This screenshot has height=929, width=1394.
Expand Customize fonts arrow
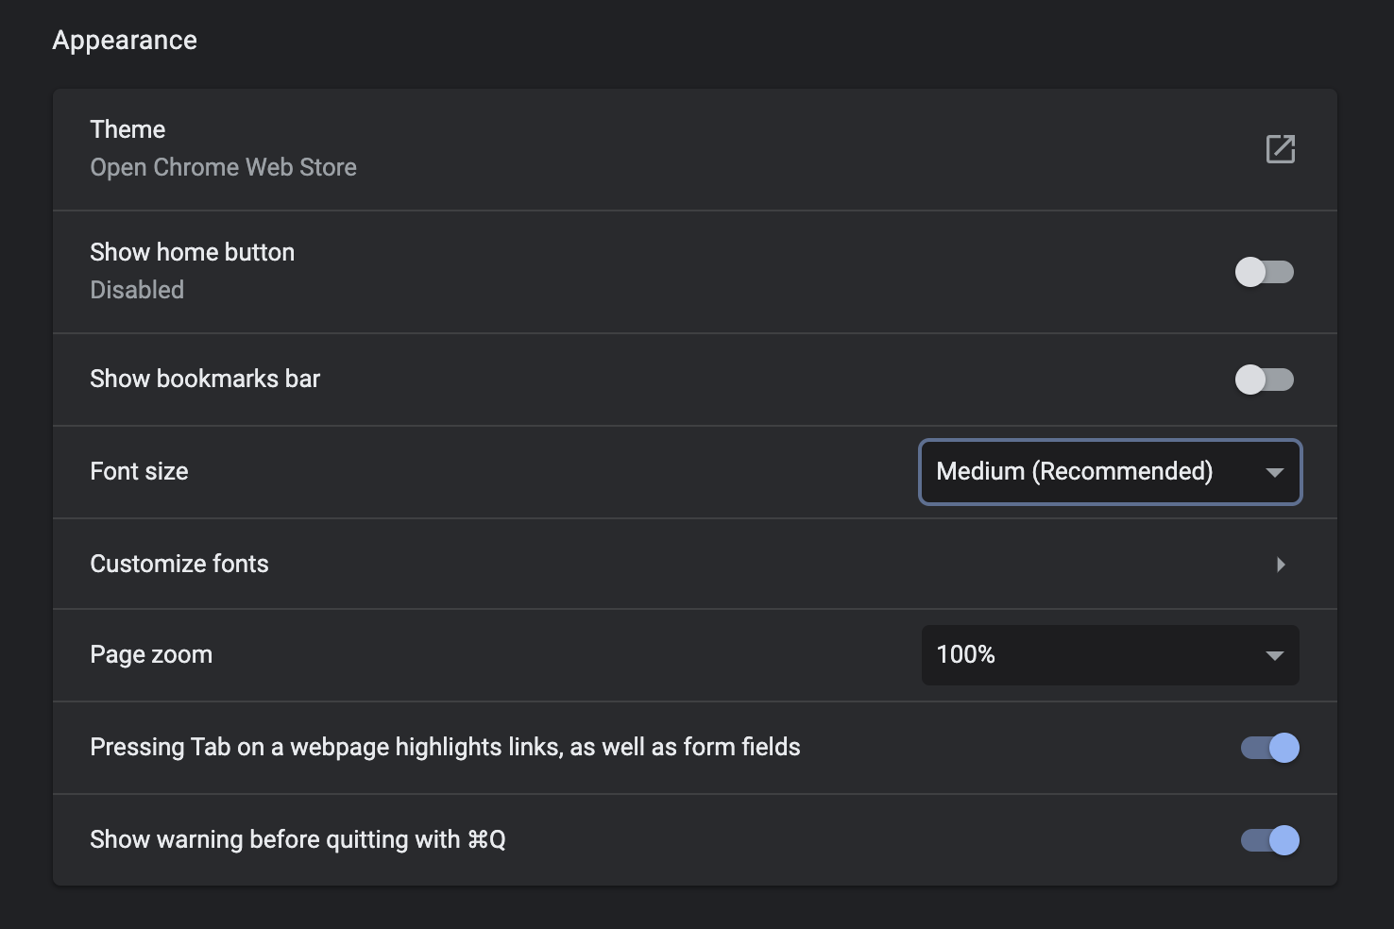coord(1281,565)
